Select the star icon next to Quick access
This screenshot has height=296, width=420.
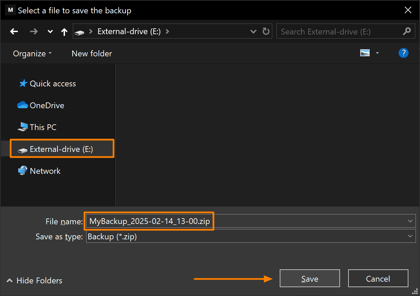click(x=23, y=83)
